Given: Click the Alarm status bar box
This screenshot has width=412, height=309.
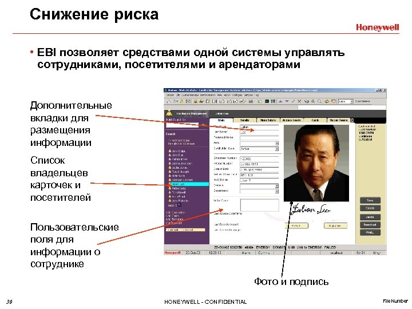Looking at the screenshot, I should pos(246,253).
